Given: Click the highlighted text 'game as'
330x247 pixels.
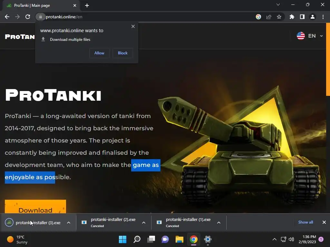Looking at the screenshot, I should click(146, 165).
